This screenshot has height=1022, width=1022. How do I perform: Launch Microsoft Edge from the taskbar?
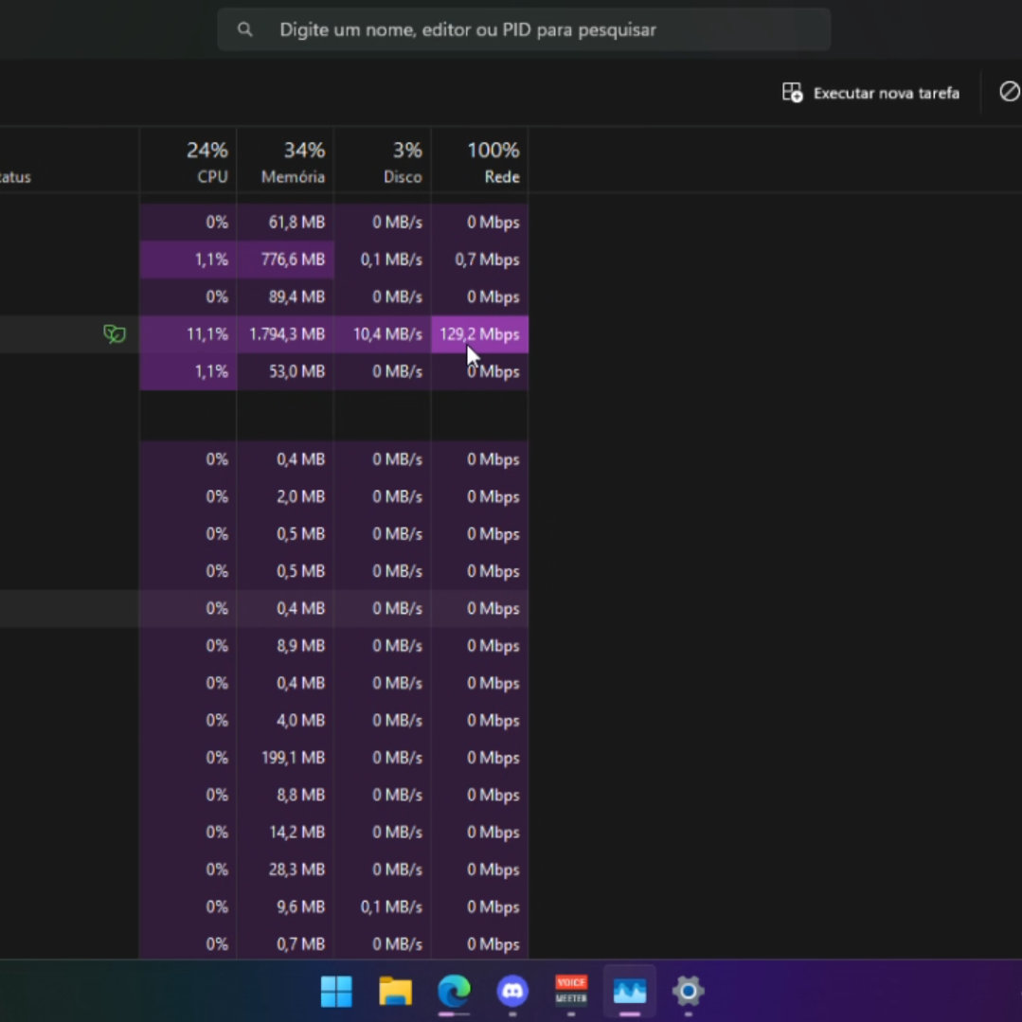(x=454, y=991)
